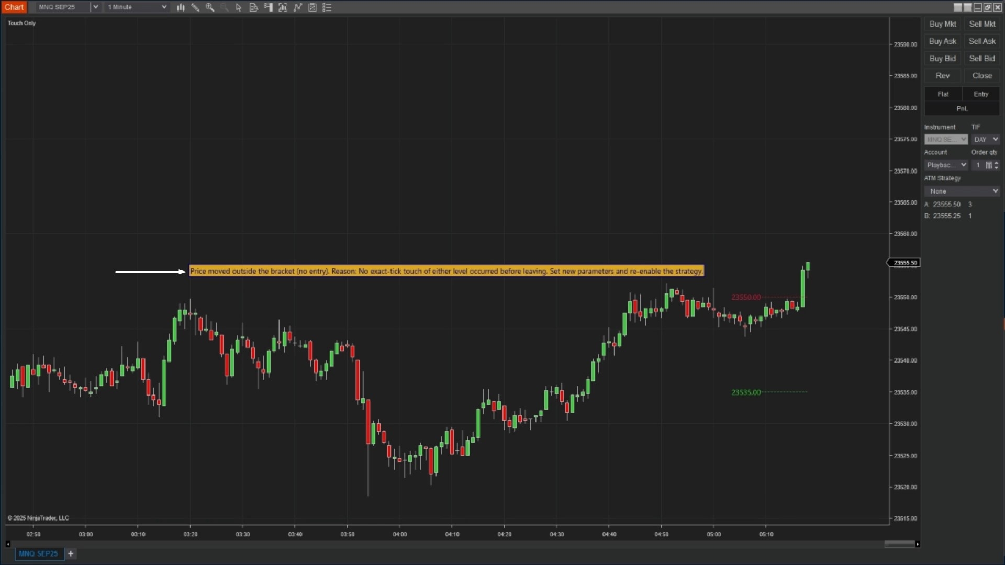Click the Buy Mkt button
The image size is (1005, 565).
942,24
